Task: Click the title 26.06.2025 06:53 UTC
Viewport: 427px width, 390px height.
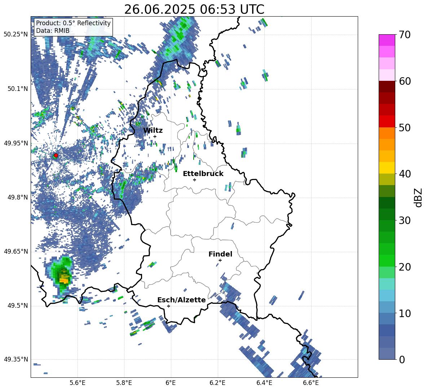Action: (x=194, y=9)
